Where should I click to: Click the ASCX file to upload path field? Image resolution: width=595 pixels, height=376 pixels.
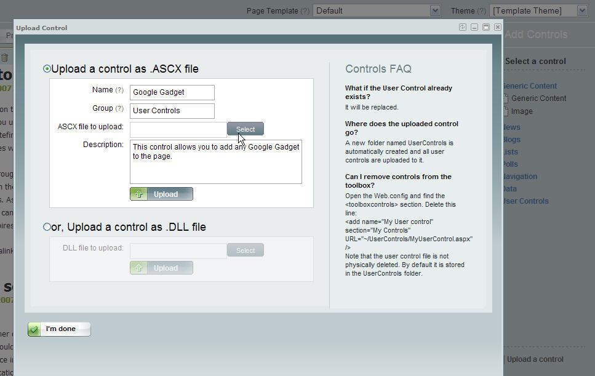tap(178, 129)
